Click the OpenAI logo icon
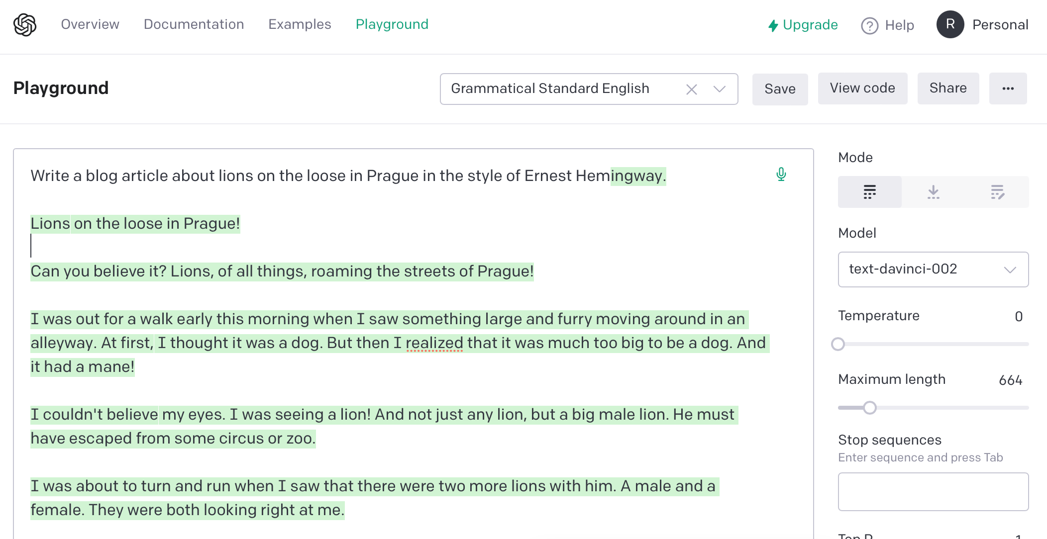This screenshot has height=539, width=1047. pyautogui.click(x=25, y=25)
